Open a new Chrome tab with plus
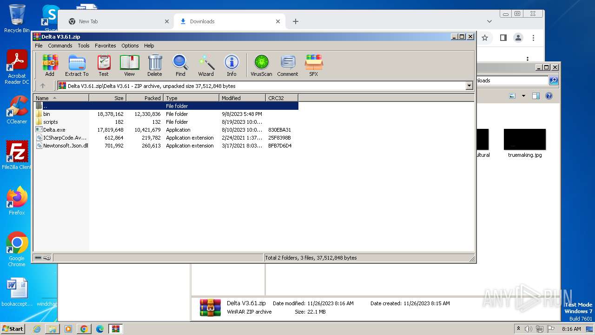 (x=296, y=21)
